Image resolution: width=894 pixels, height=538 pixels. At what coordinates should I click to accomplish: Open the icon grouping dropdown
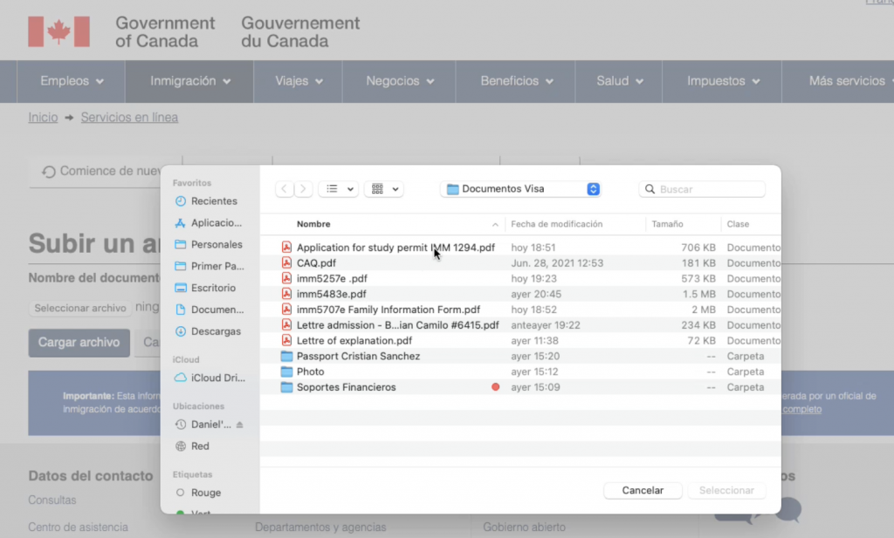coord(383,189)
